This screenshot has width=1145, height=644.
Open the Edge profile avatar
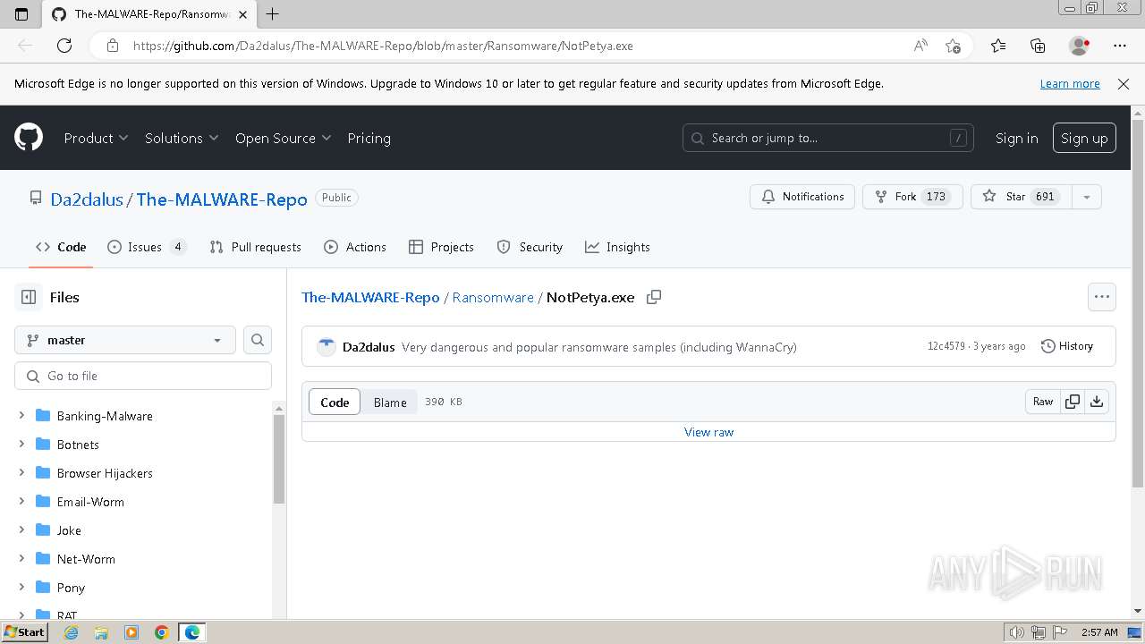(x=1079, y=46)
